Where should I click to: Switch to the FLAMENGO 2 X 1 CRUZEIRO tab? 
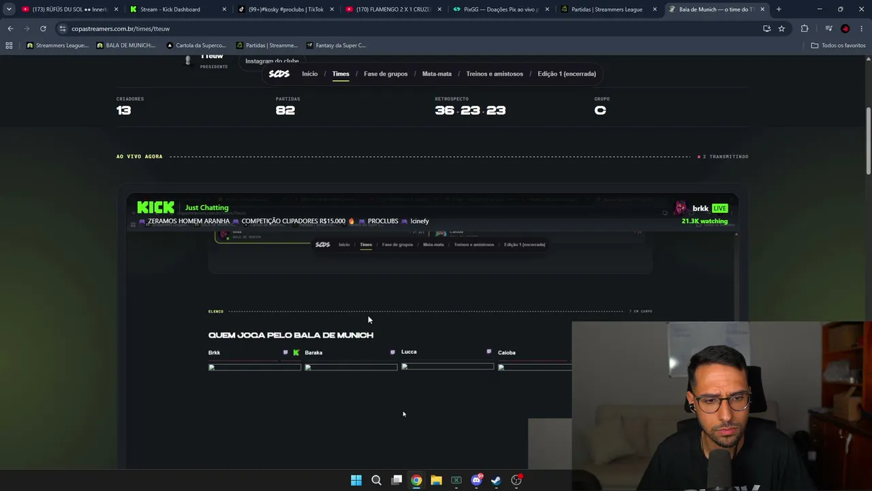click(x=392, y=10)
